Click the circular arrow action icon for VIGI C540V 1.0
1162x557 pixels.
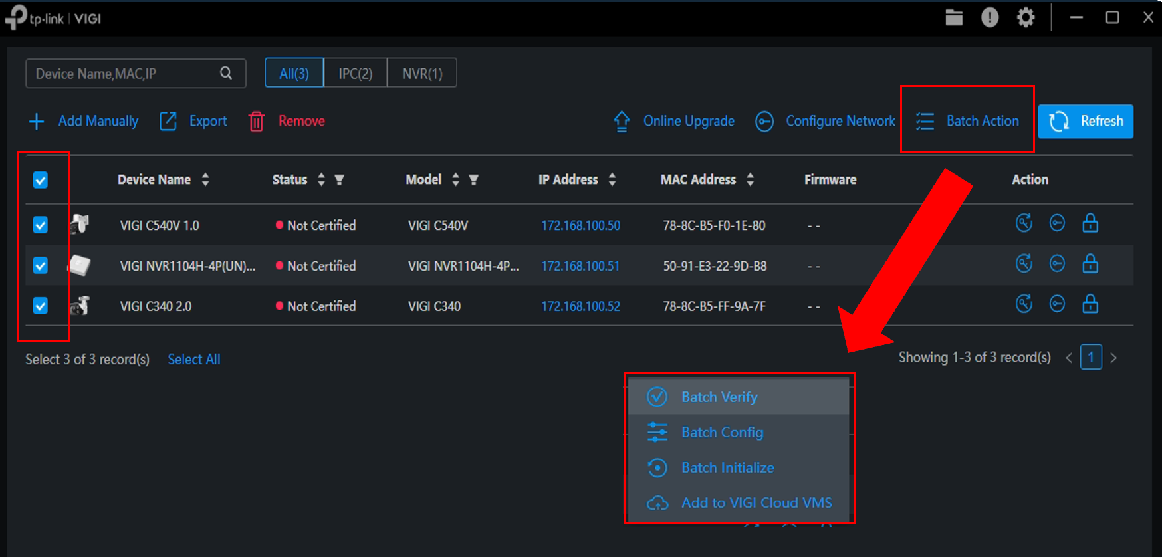1024,223
